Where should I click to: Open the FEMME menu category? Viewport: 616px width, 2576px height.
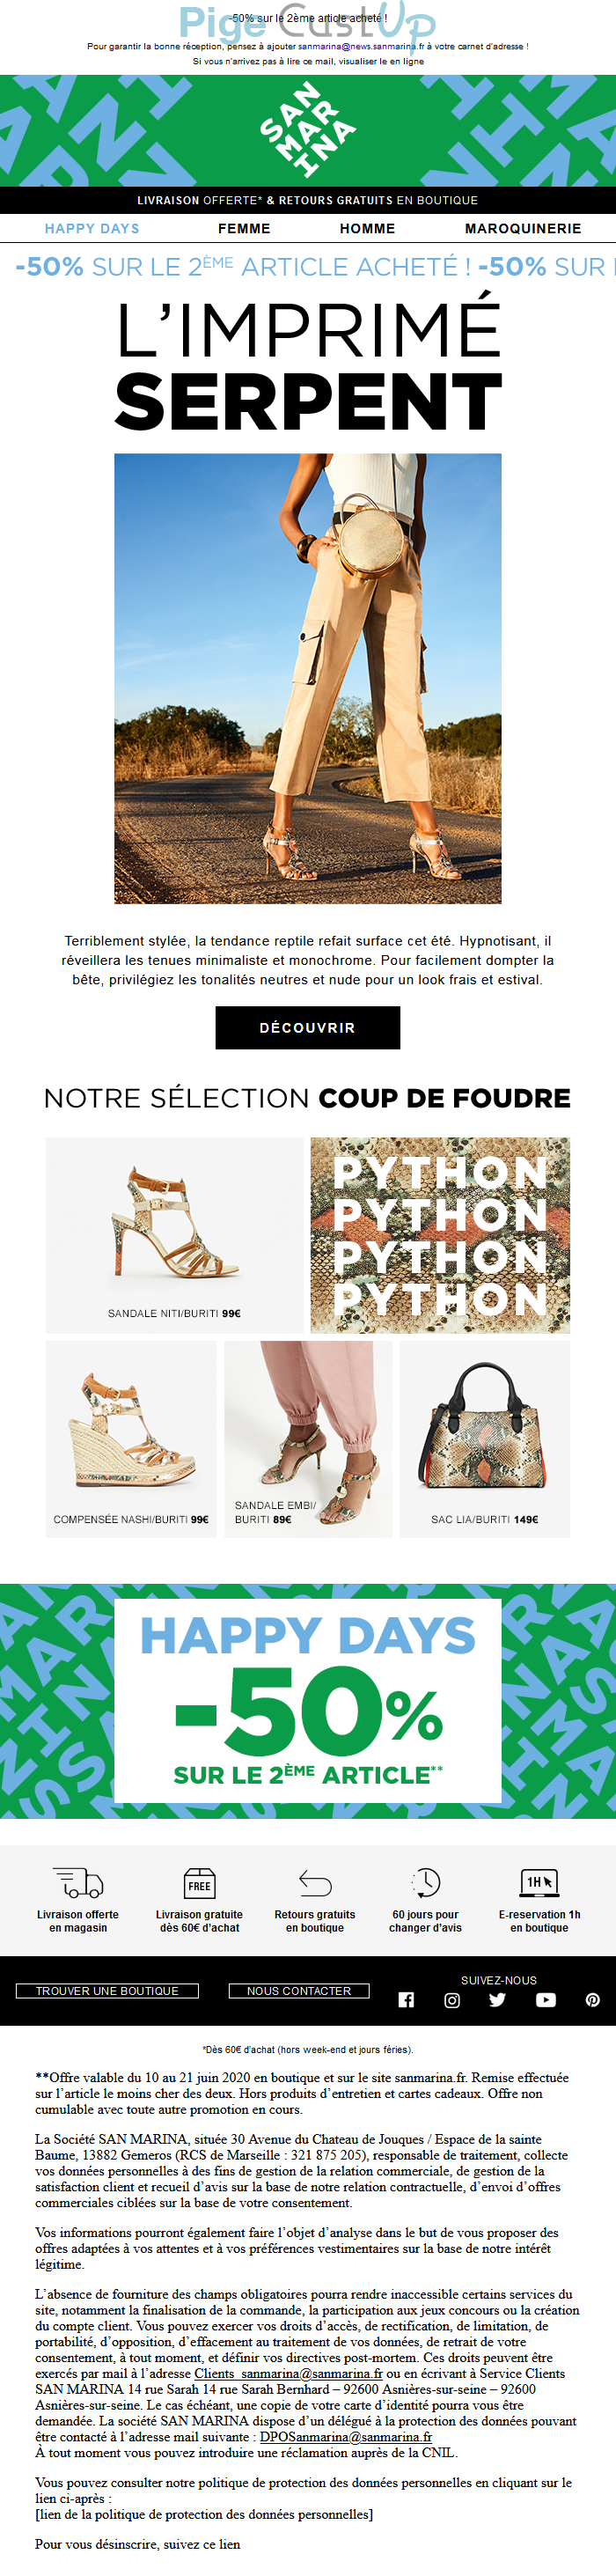click(x=245, y=229)
